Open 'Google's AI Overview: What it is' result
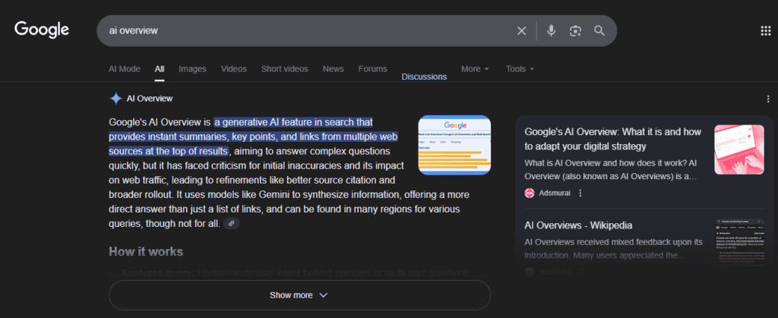This screenshot has height=318, width=778. (613, 139)
